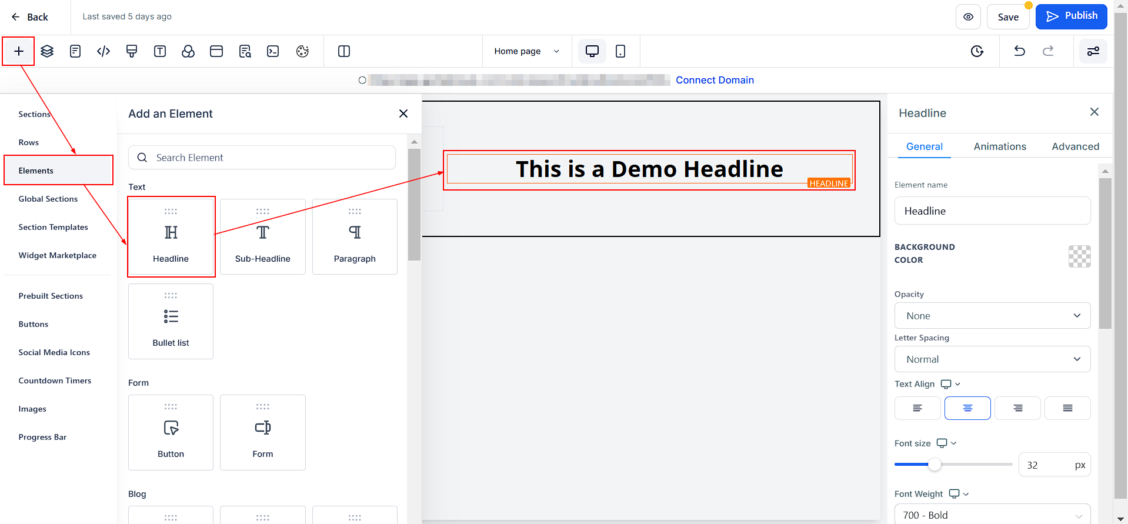Click the overlapping circles color icon
1128x524 pixels.
click(x=188, y=51)
